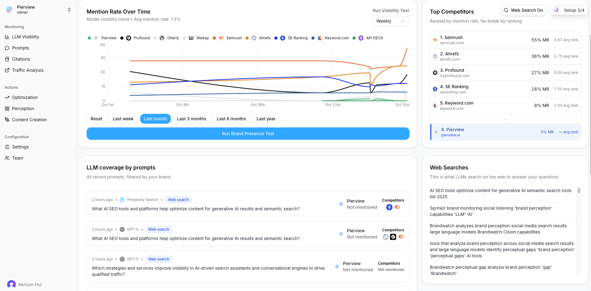
Task: Click the Optimization trend arrow icon
Action: (7, 97)
